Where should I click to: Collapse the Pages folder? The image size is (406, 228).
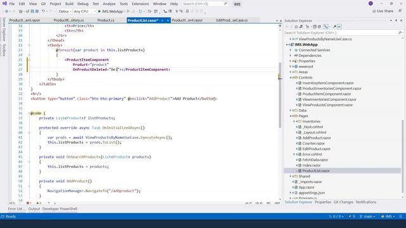pyautogui.click(x=291, y=116)
